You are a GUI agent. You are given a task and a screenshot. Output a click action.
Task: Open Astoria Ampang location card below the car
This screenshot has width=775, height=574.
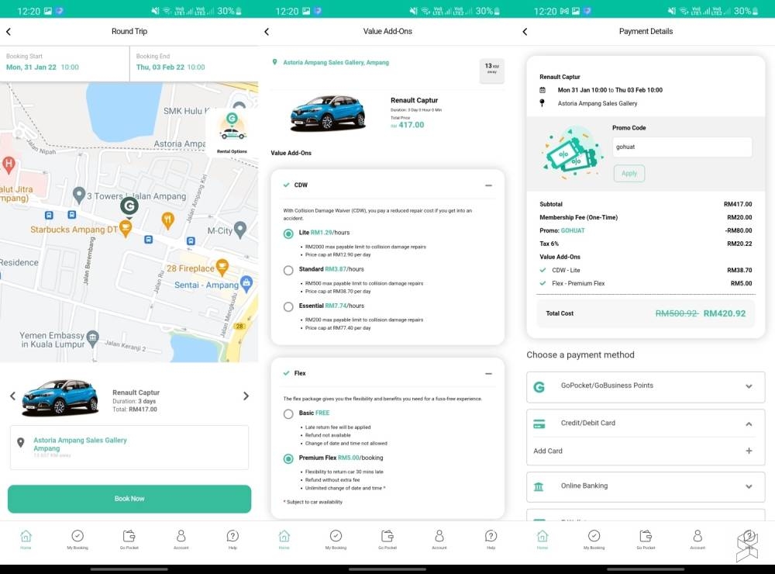coord(129,448)
